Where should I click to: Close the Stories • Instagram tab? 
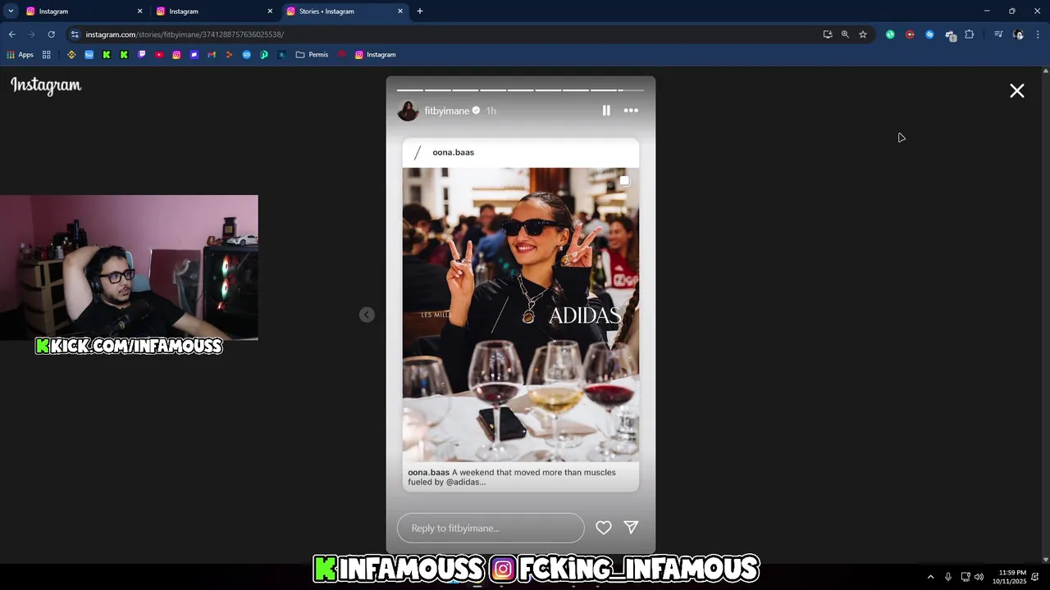(x=400, y=11)
